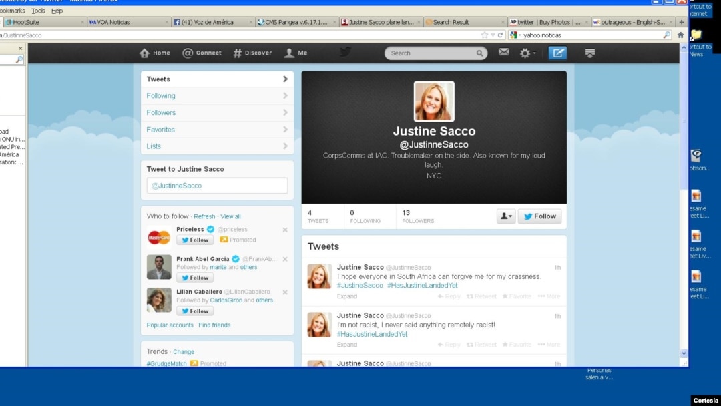Click Frank Abel Garcia's avatar
The width and height of the screenshot is (721, 406).
[159, 267]
